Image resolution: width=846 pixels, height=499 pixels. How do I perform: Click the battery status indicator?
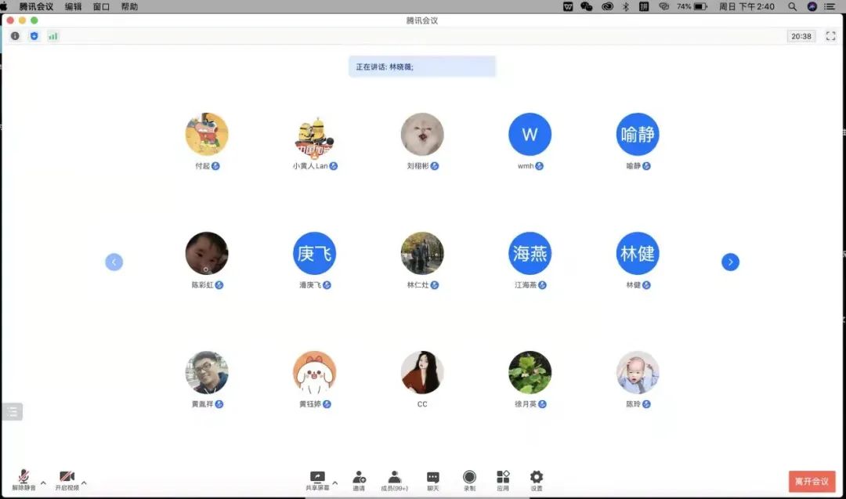pyautogui.click(x=692, y=6)
